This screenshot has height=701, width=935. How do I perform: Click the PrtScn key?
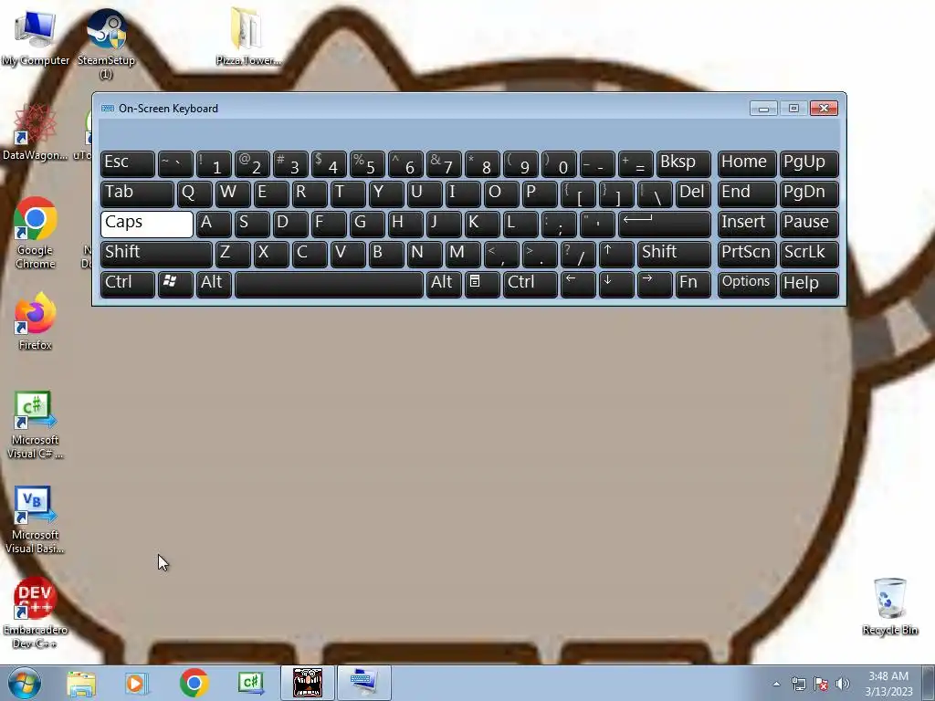[x=747, y=254]
